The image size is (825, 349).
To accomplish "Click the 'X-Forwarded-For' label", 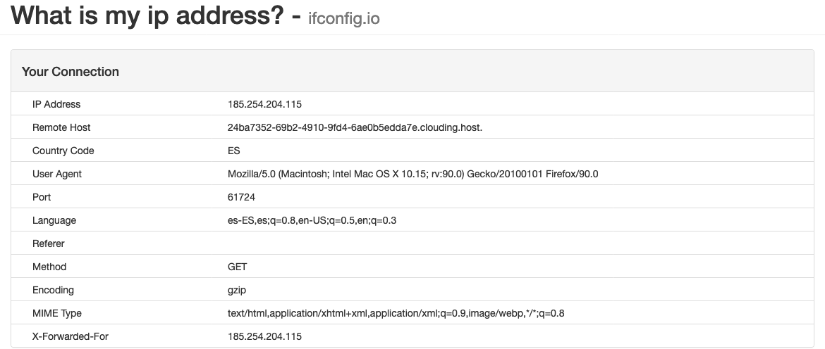I will click(x=71, y=336).
